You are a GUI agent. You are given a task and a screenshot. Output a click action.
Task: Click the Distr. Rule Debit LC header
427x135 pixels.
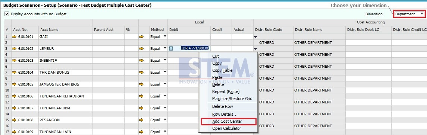[x=368, y=30]
